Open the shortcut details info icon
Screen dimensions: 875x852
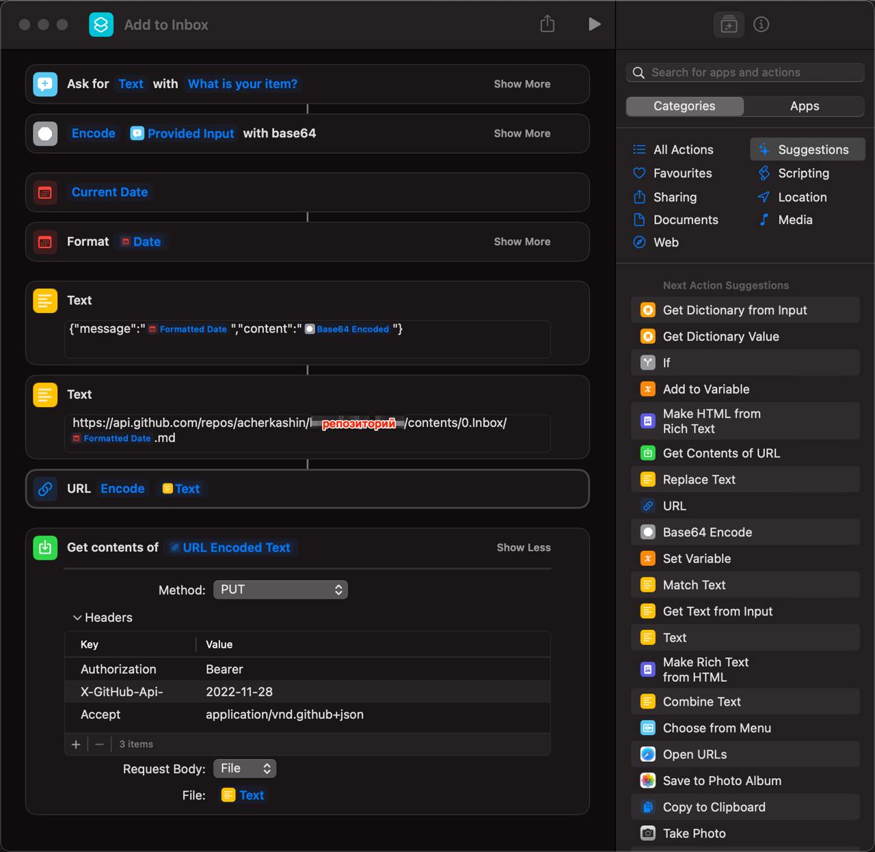click(761, 25)
